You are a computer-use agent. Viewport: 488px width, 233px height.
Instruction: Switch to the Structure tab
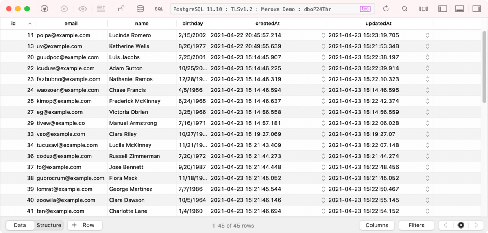(49, 225)
